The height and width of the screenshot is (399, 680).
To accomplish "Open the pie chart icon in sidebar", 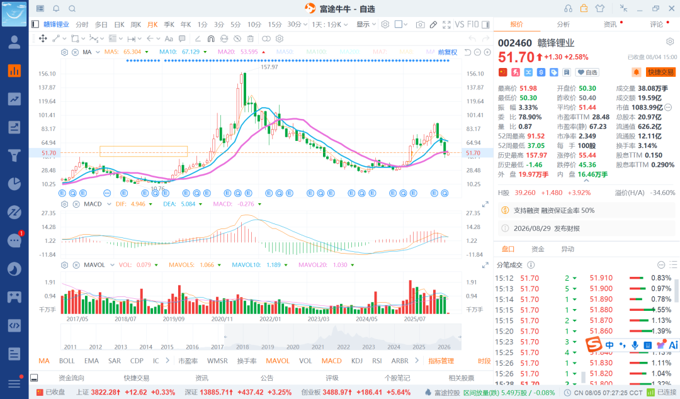I will [14, 184].
